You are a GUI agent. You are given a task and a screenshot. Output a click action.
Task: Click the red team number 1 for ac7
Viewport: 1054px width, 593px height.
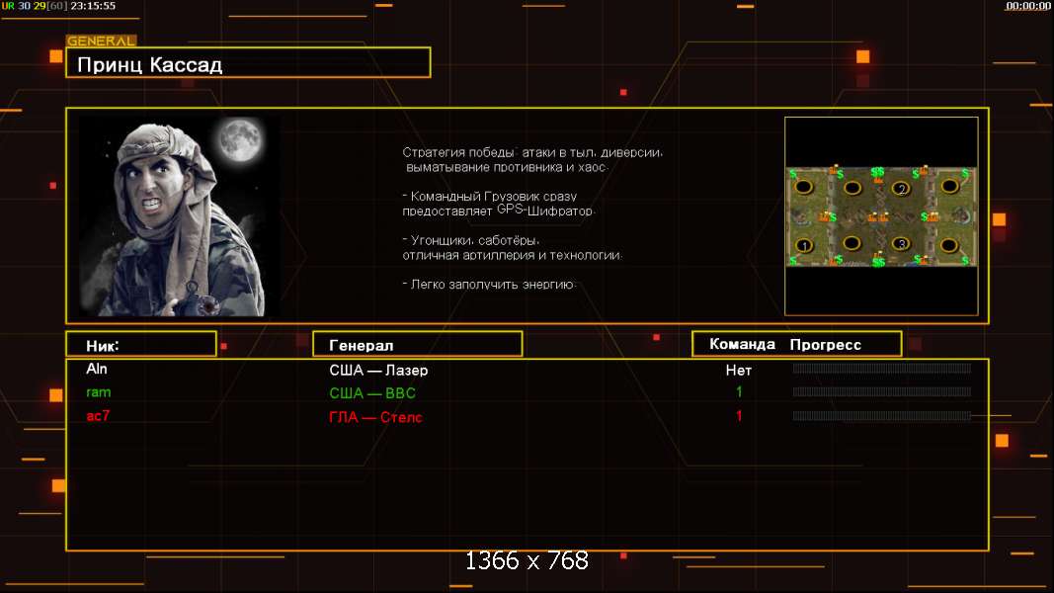point(739,416)
